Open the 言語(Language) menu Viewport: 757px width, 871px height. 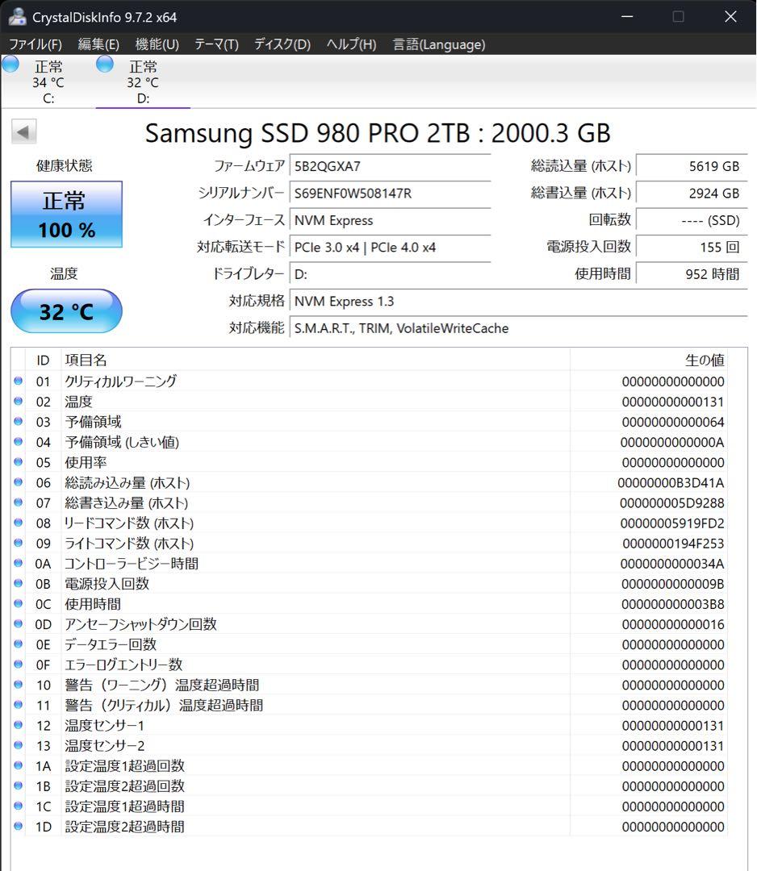[x=437, y=44]
